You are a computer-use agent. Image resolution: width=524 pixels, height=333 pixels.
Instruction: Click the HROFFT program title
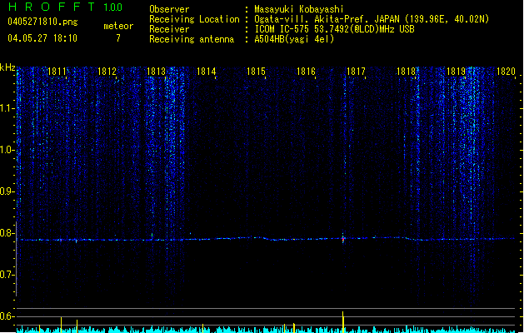tap(52, 7)
